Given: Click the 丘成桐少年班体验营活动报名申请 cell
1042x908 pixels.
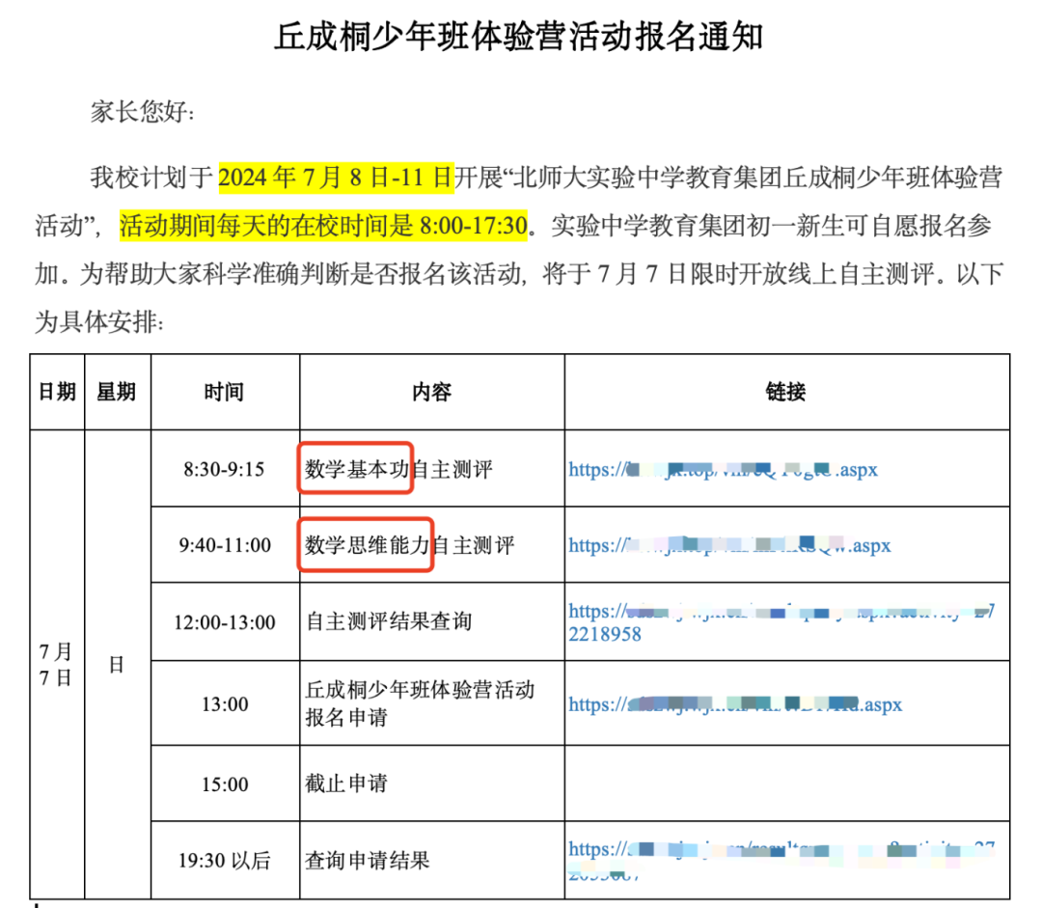Looking at the screenshot, I should click(432, 703).
